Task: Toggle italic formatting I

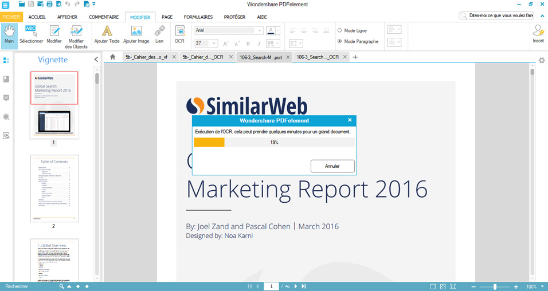Action: click(x=259, y=44)
